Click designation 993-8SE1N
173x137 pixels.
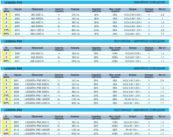point(37,22)
